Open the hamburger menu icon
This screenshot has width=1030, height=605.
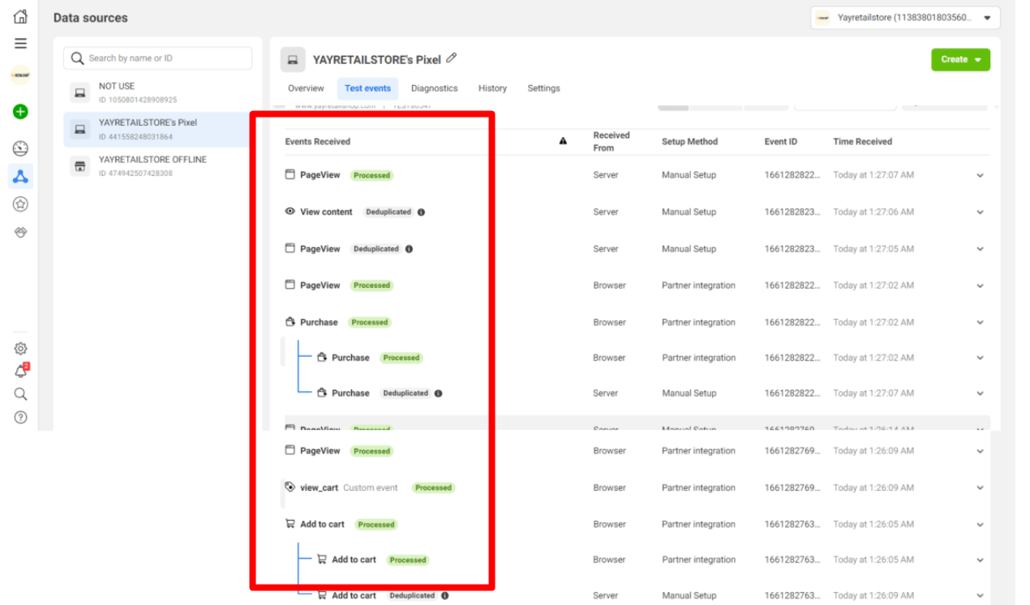tap(20, 44)
